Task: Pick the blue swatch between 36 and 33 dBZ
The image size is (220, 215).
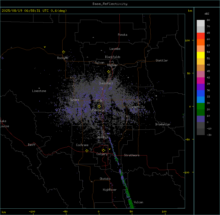Action: 201,93
